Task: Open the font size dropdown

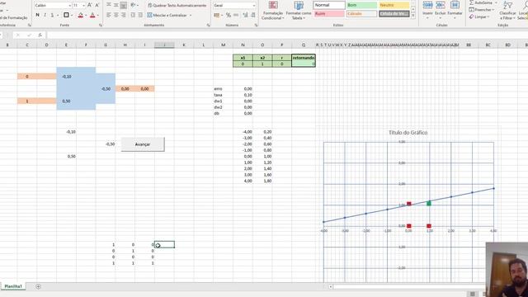Action: coord(83,6)
